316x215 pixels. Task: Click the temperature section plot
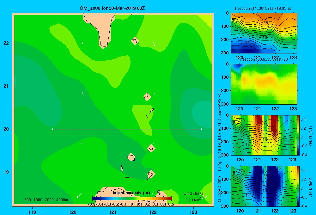click(264, 33)
